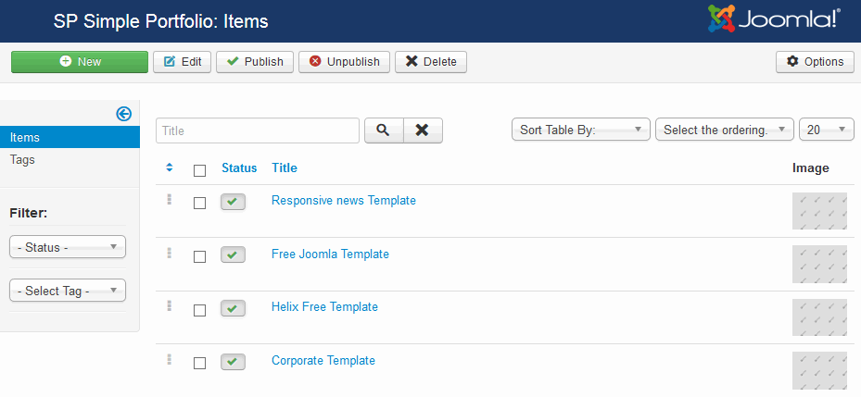Screen dimensions: 861x397
Task: Open the Select Tag filter dropdown
Action: point(68,291)
